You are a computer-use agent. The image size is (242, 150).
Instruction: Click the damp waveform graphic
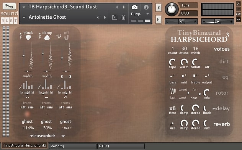[51, 56]
